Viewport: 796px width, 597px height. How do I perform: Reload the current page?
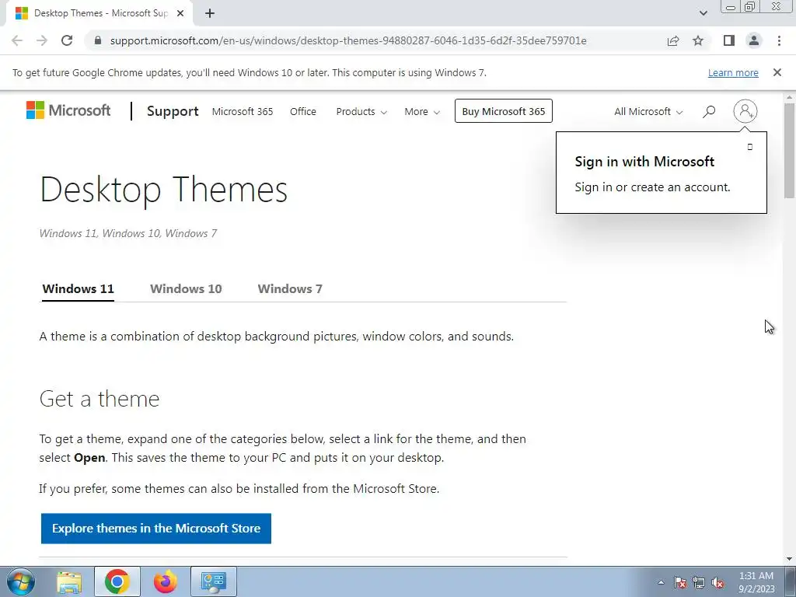[x=67, y=40]
